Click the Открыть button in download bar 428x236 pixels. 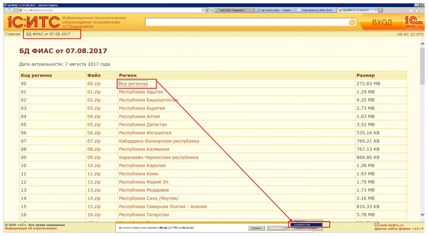click(x=256, y=228)
